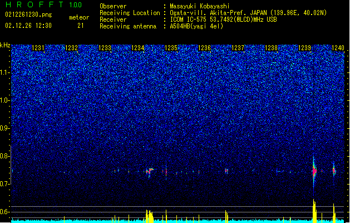Viewport: 350px width, 223px height.
Task: Click the timestamp 02.12.26 12:30
Action: click(x=28, y=26)
